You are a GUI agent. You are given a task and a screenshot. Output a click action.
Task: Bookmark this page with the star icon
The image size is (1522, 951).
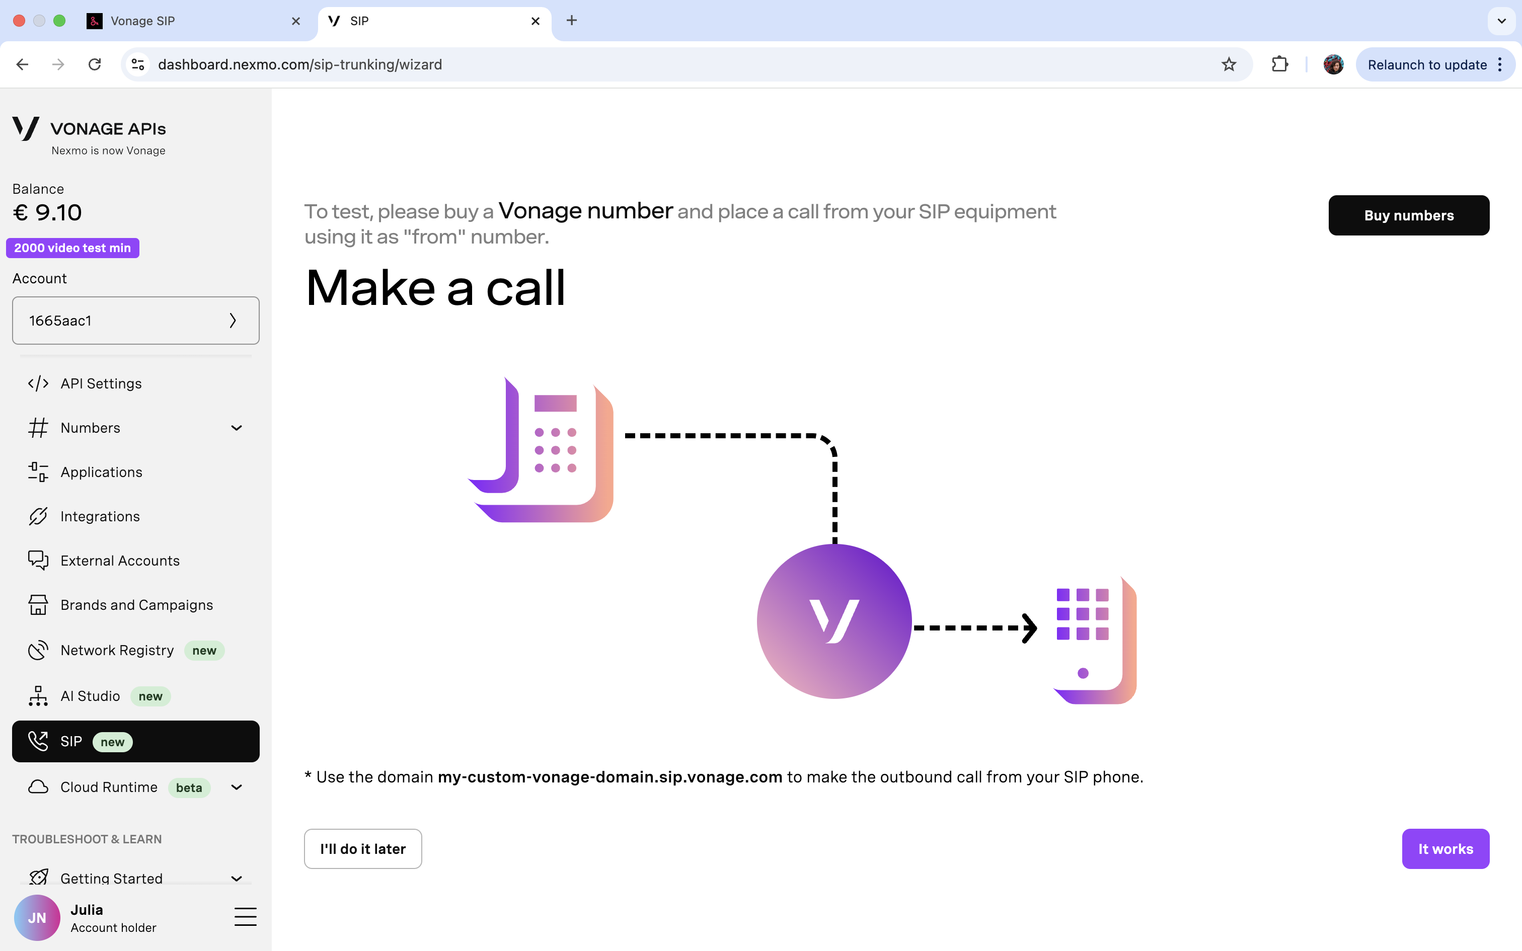coord(1228,64)
